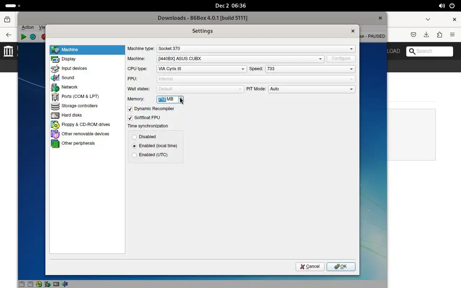This screenshot has height=288, width=461.
Task: Toggle the Softfloat FPU checkbox
Action: (x=130, y=118)
